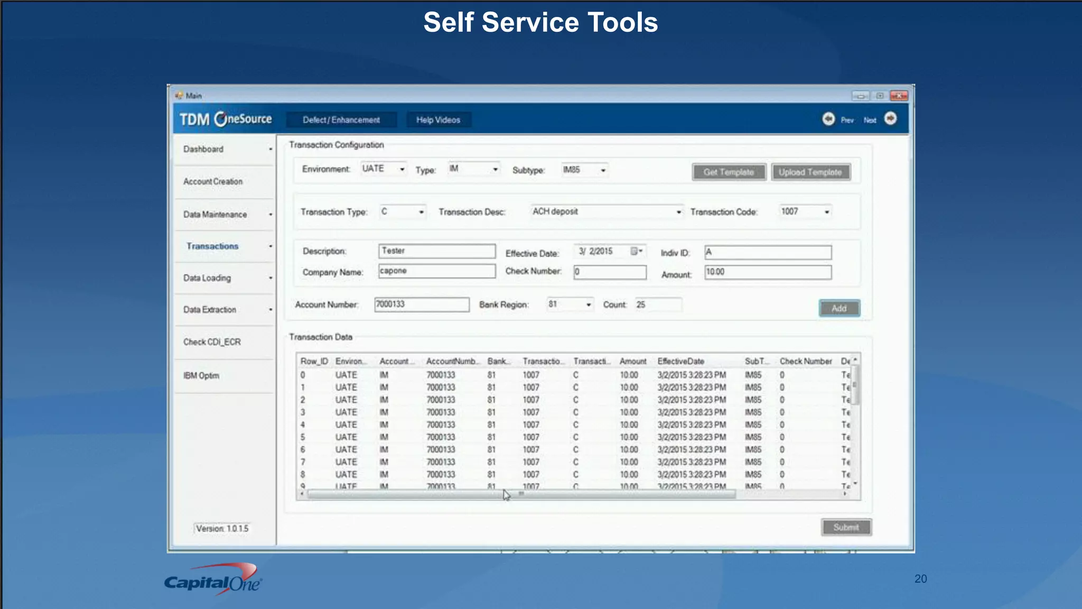1082x609 pixels.
Task: Click the Get Template button
Action: pyautogui.click(x=729, y=172)
